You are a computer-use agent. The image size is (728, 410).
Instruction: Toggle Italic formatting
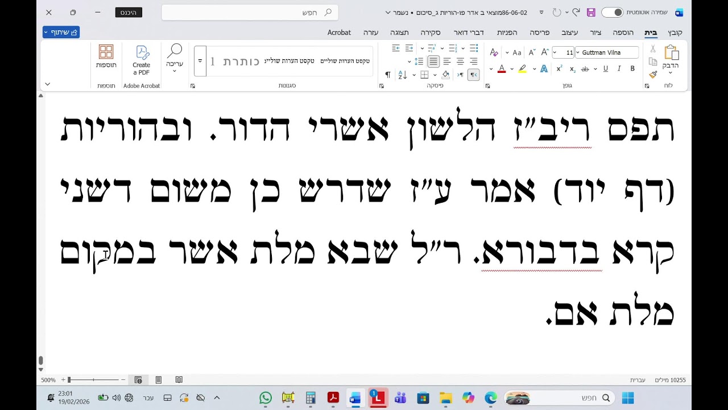pyautogui.click(x=619, y=68)
